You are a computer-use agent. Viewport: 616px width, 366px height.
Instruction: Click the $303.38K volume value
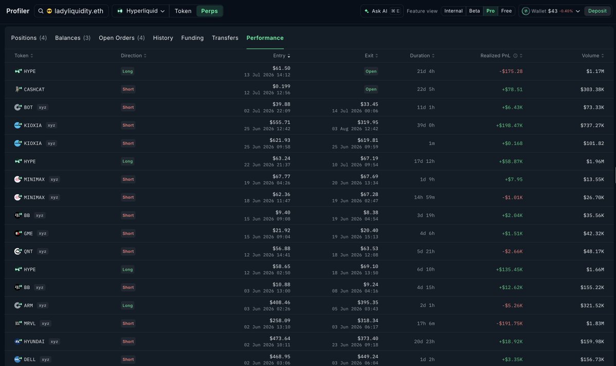click(x=592, y=89)
